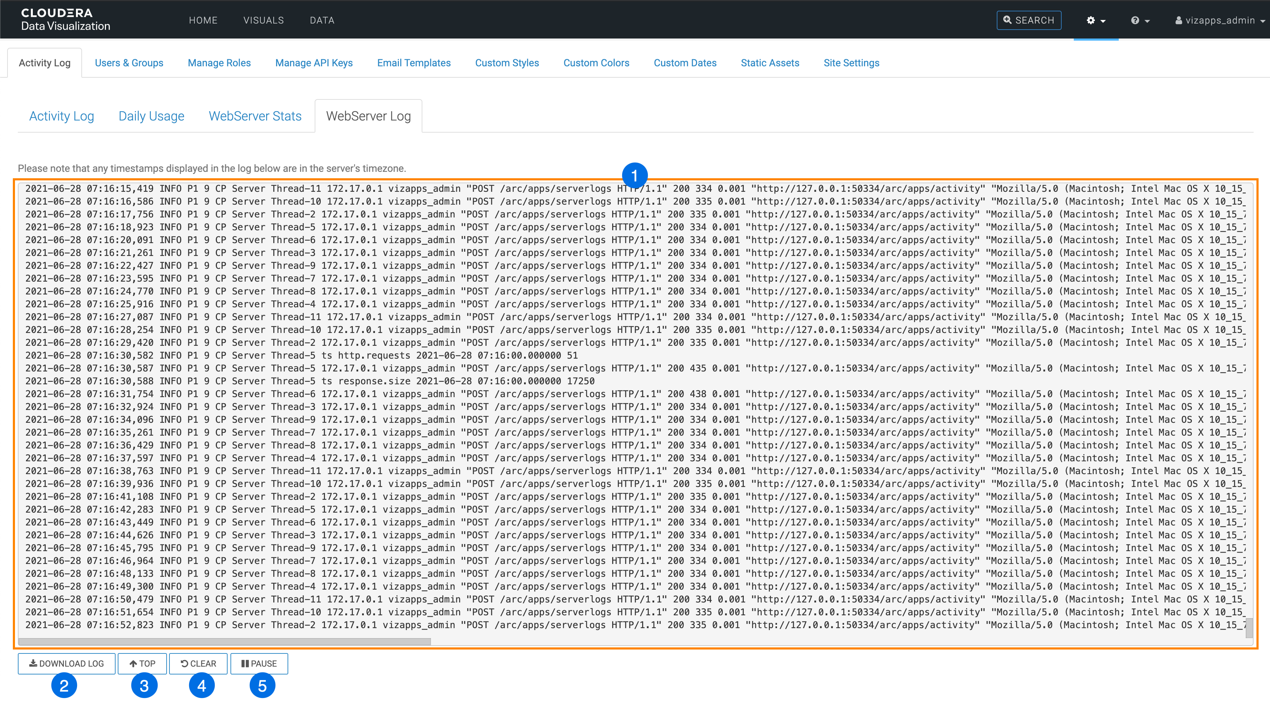Open the help question-mark menu
This screenshot has width=1270, height=703.
click(1135, 20)
